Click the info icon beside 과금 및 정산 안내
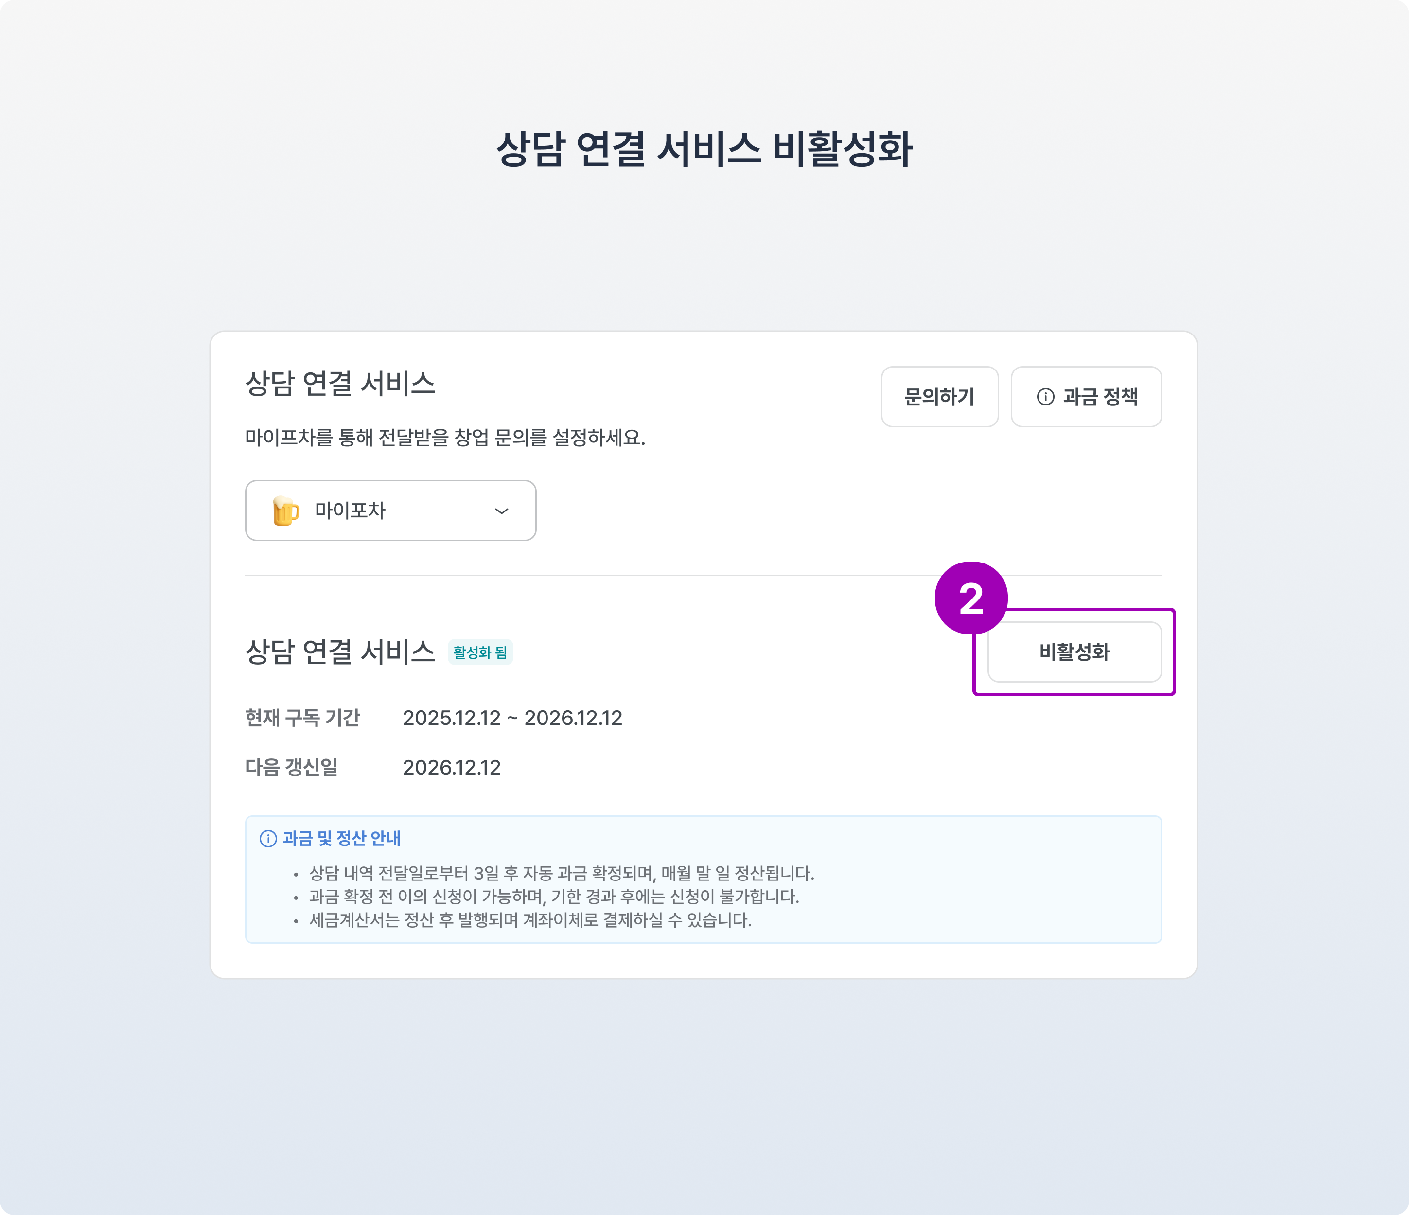1409x1215 pixels. pos(268,838)
